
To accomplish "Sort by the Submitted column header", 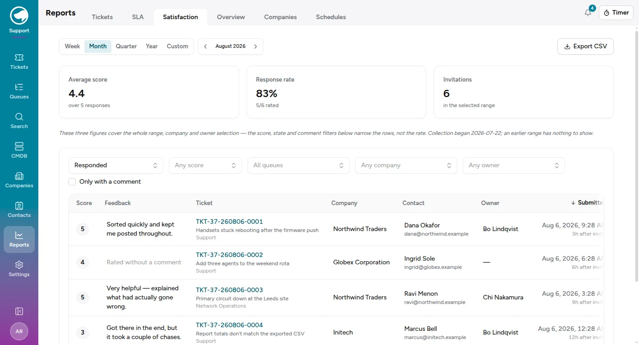I will (x=587, y=203).
